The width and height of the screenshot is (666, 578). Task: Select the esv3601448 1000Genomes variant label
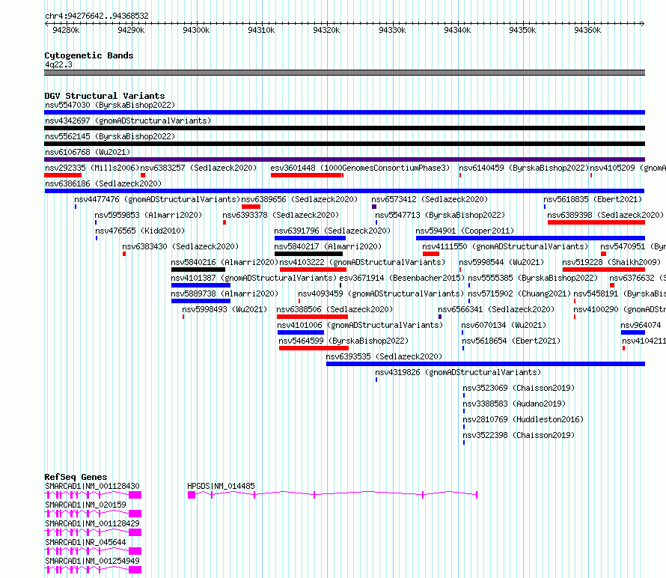pyautogui.click(x=360, y=168)
